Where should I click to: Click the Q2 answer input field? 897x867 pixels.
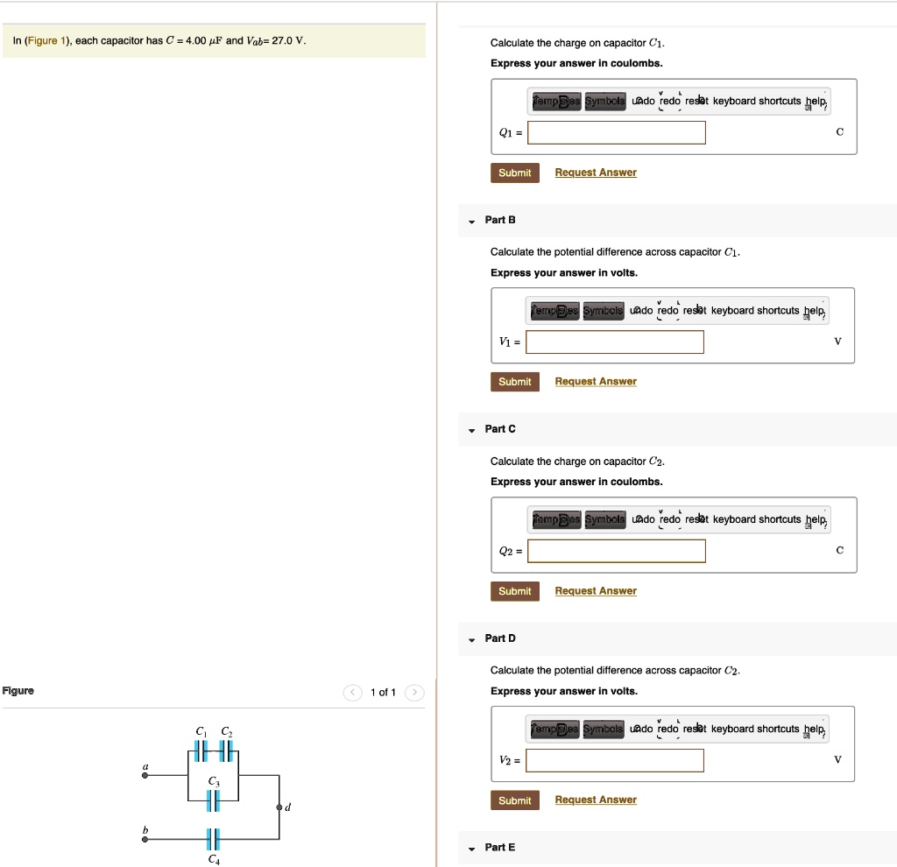point(617,551)
